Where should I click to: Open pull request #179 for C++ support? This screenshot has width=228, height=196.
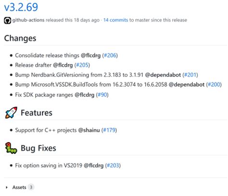(109, 130)
